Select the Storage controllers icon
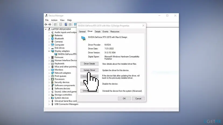223x125 pixels. coord(52,95)
